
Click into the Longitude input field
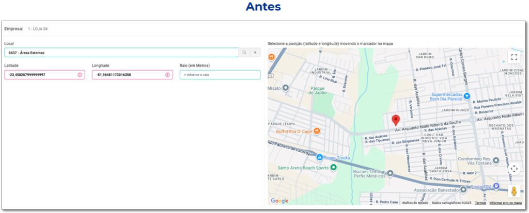(128, 75)
